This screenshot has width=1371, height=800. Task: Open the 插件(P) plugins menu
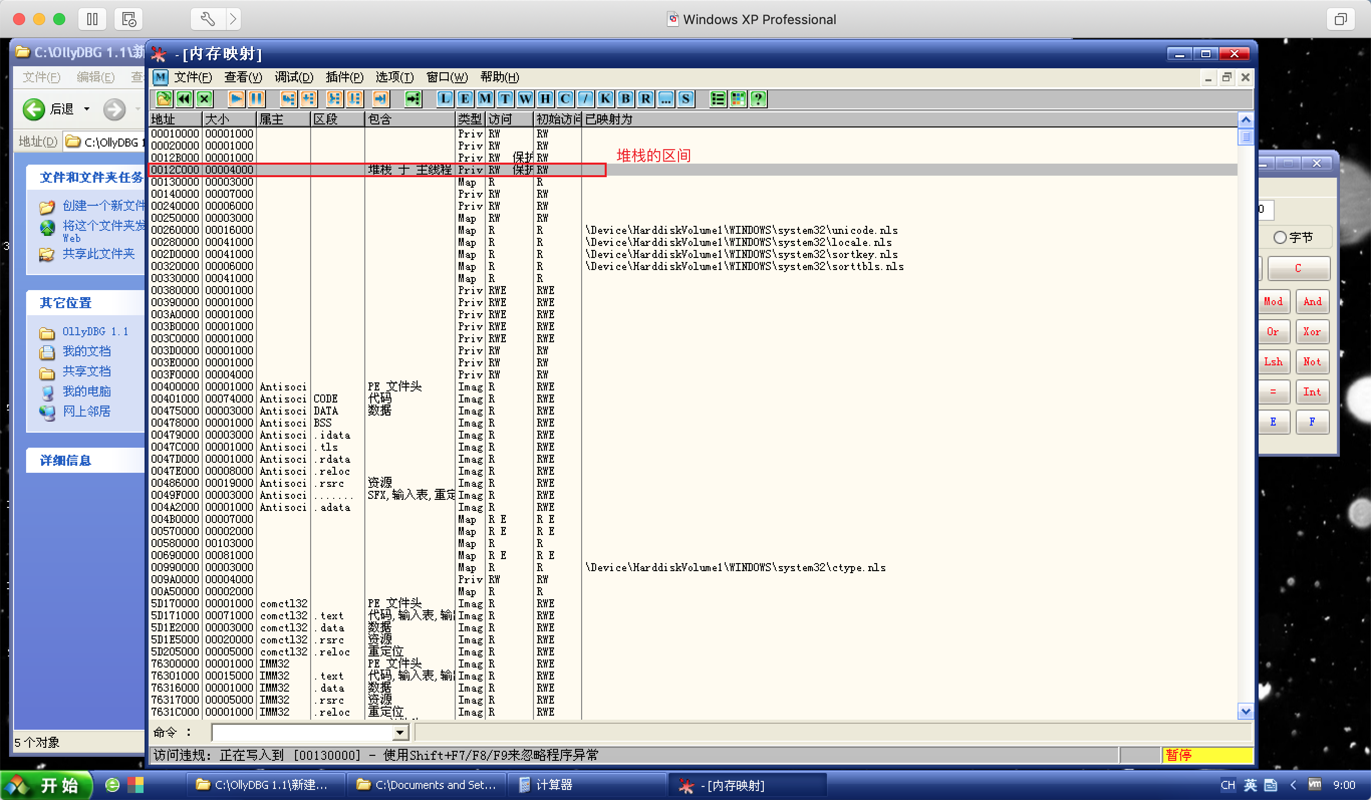[344, 77]
